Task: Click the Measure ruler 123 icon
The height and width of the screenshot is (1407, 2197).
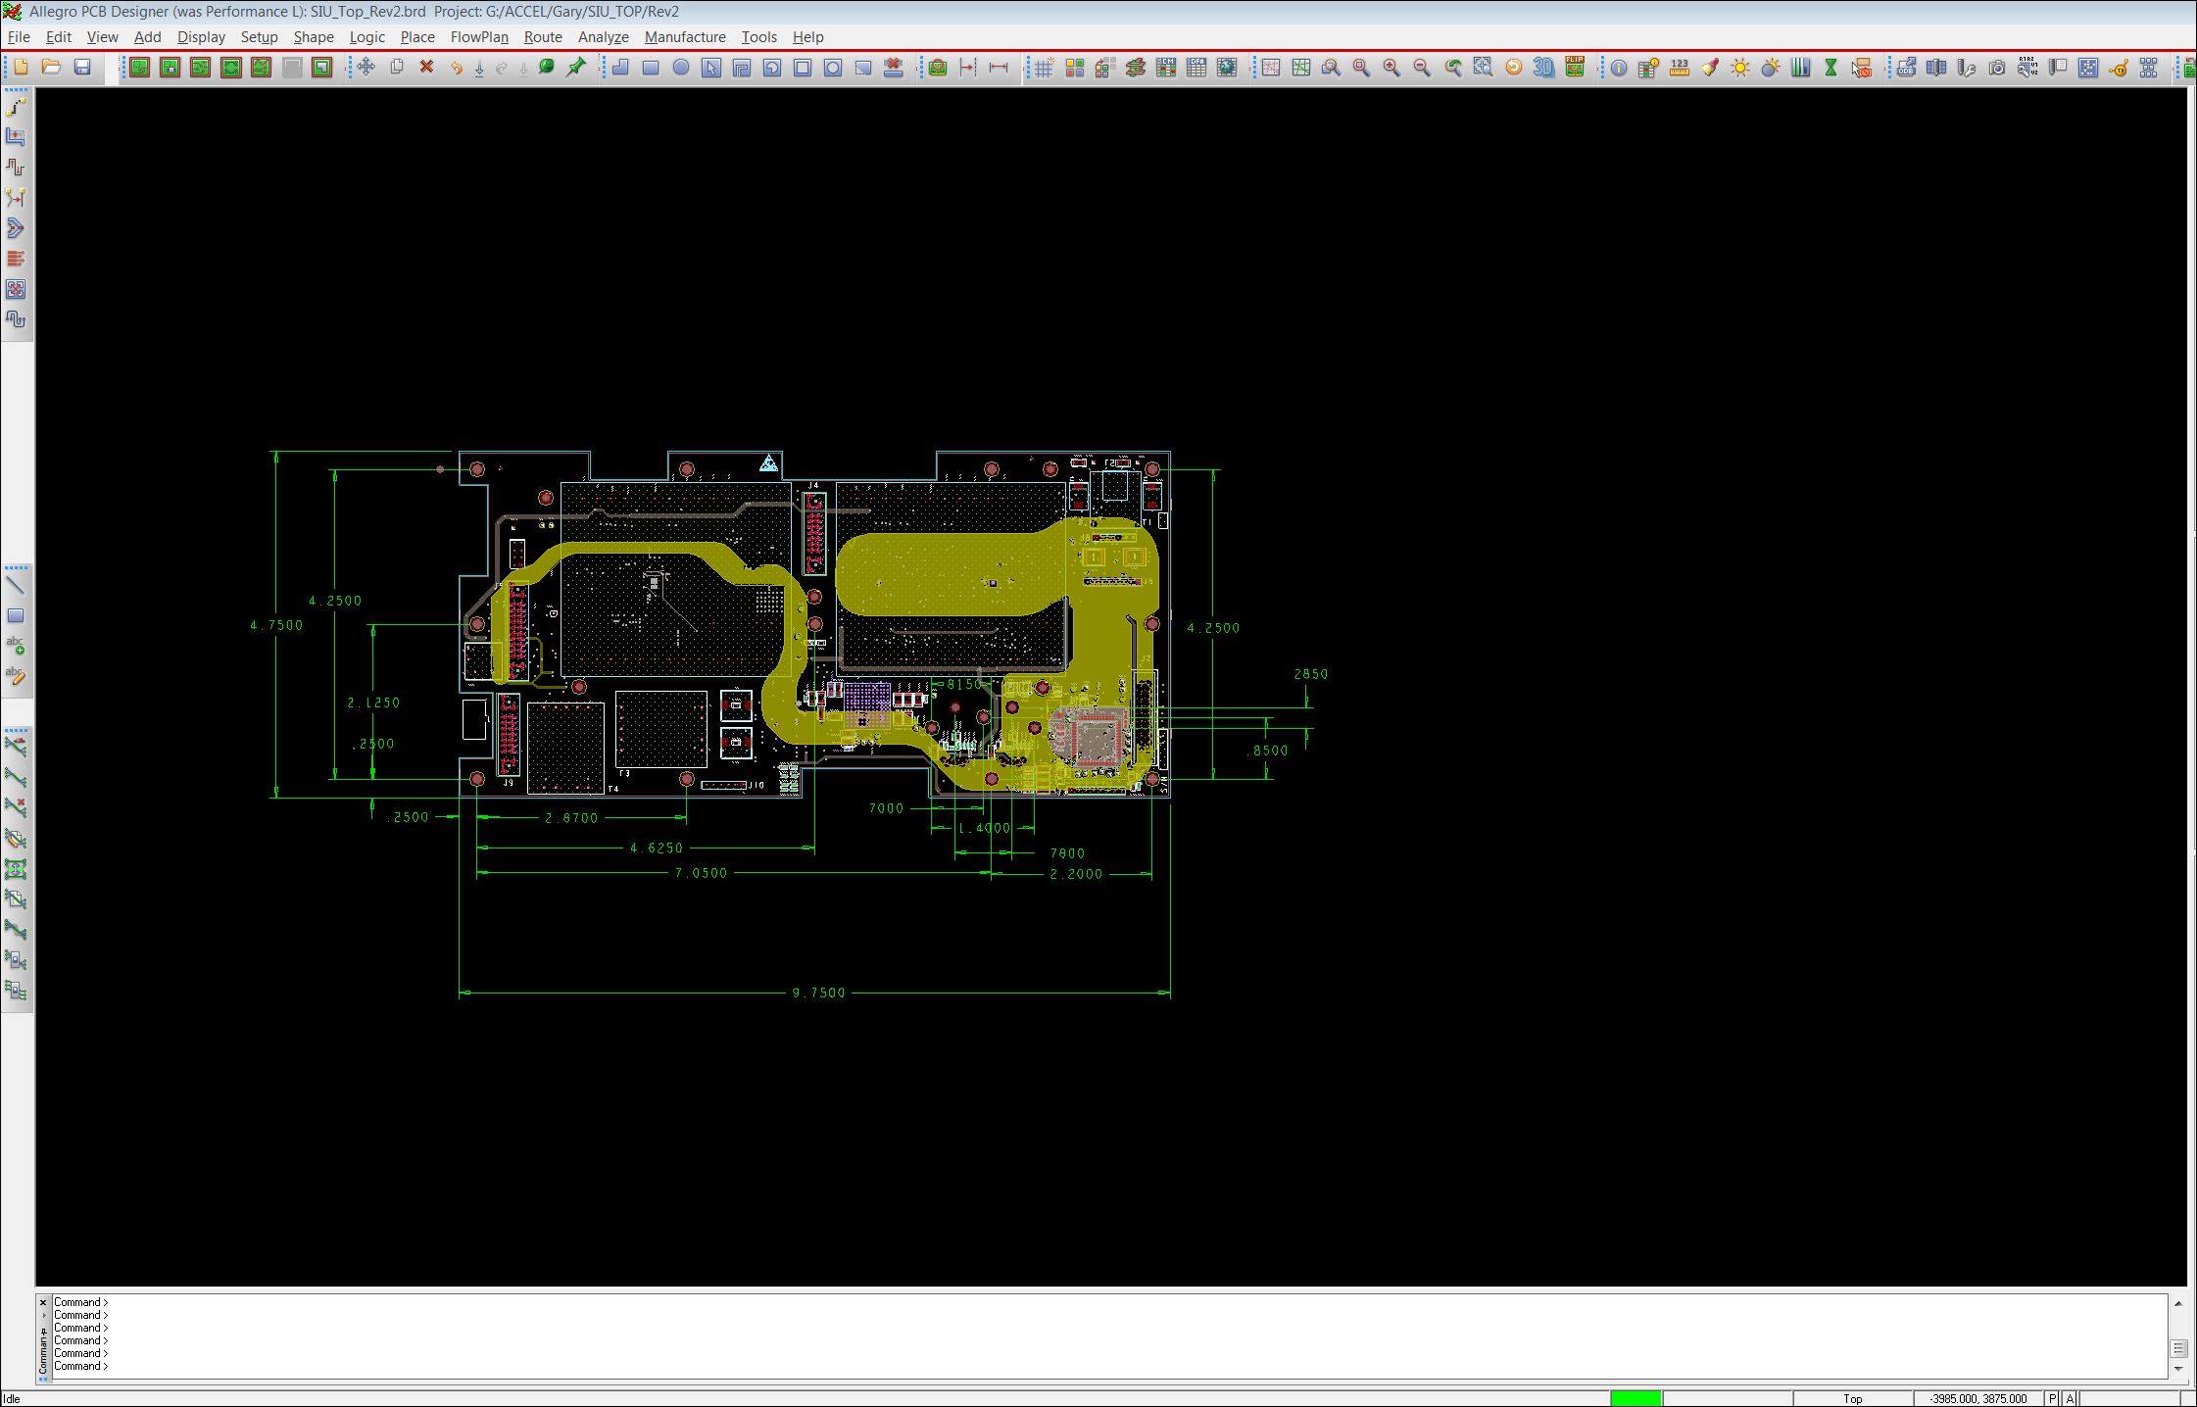Action: pyautogui.click(x=1679, y=68)
